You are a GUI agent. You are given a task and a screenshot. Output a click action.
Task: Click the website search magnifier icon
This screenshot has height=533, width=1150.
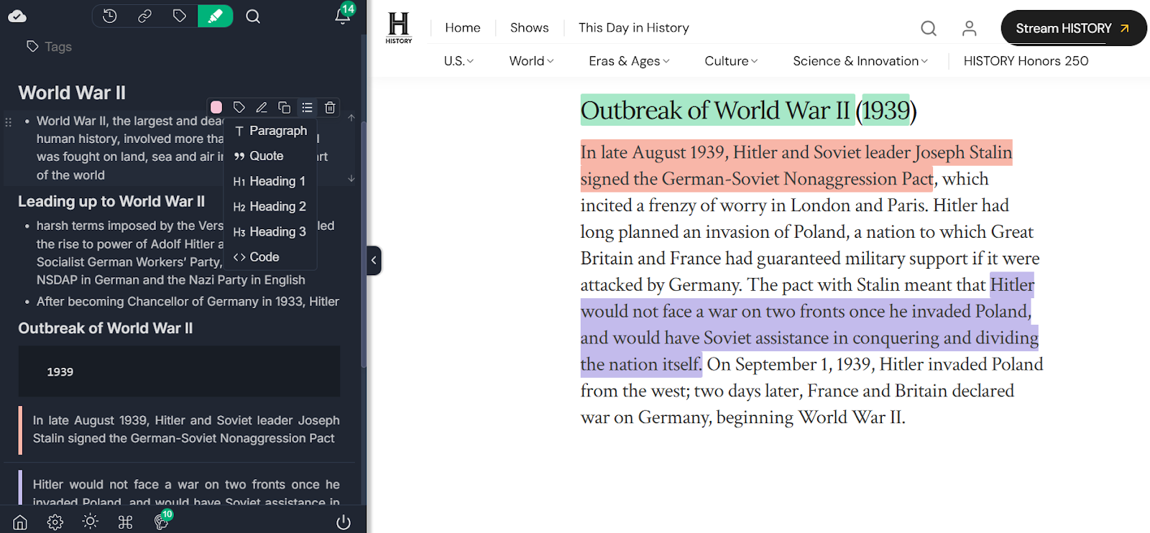pyautogui.click(x=929, y=28)
